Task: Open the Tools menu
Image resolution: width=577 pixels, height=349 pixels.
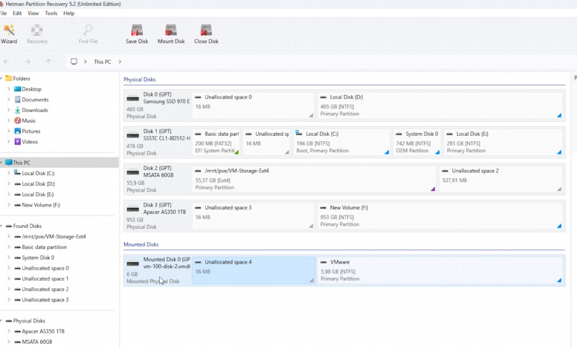Action: point(51,13)
